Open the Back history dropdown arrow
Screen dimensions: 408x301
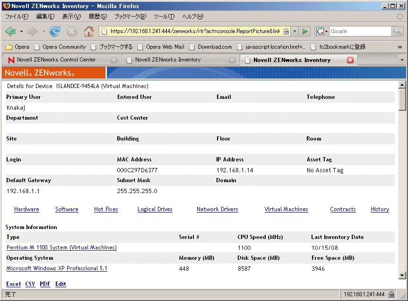tap(21, 32)
